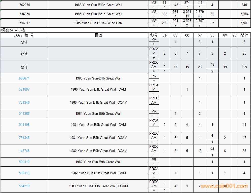Select PRCAM summary total 25
The image size is (251, 193).
[244, 54]
